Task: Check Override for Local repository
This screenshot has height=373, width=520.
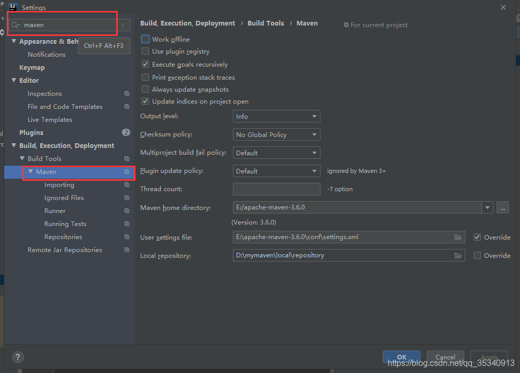Action: pyautogui.click(x=477, y=255)
